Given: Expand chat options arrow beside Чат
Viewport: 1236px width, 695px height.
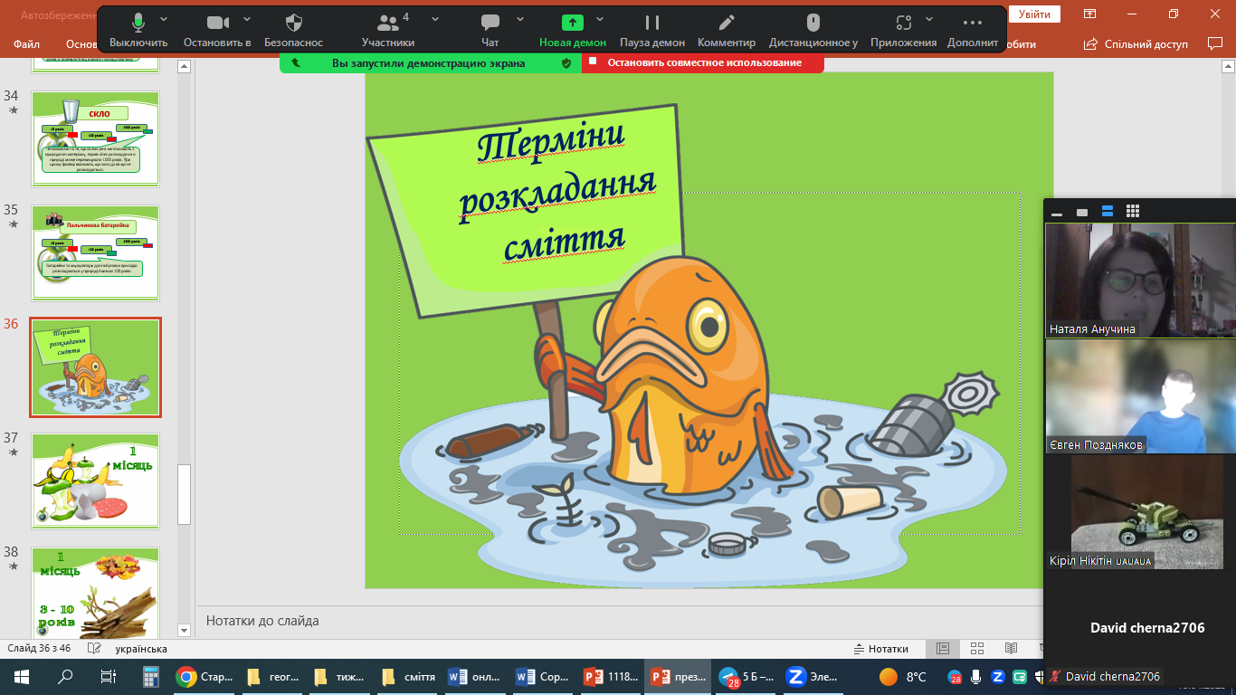Looking at the screenshot, I should pos(520,19).
